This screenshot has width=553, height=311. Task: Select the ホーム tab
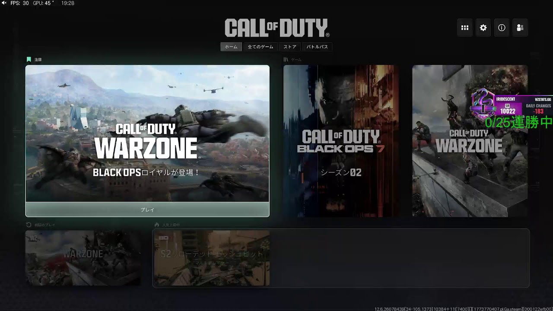231,47
